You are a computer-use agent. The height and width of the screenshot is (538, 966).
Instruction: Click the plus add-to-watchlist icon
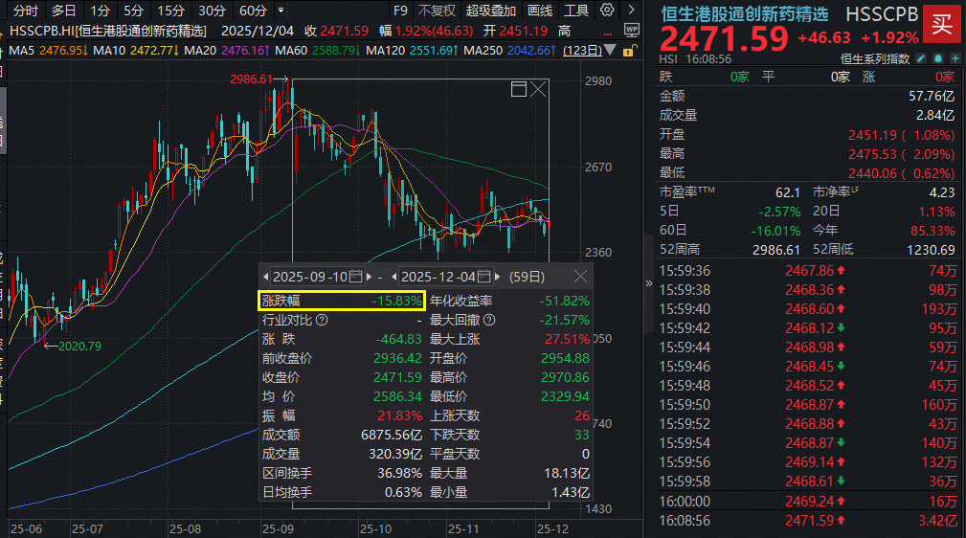point(955,58)
